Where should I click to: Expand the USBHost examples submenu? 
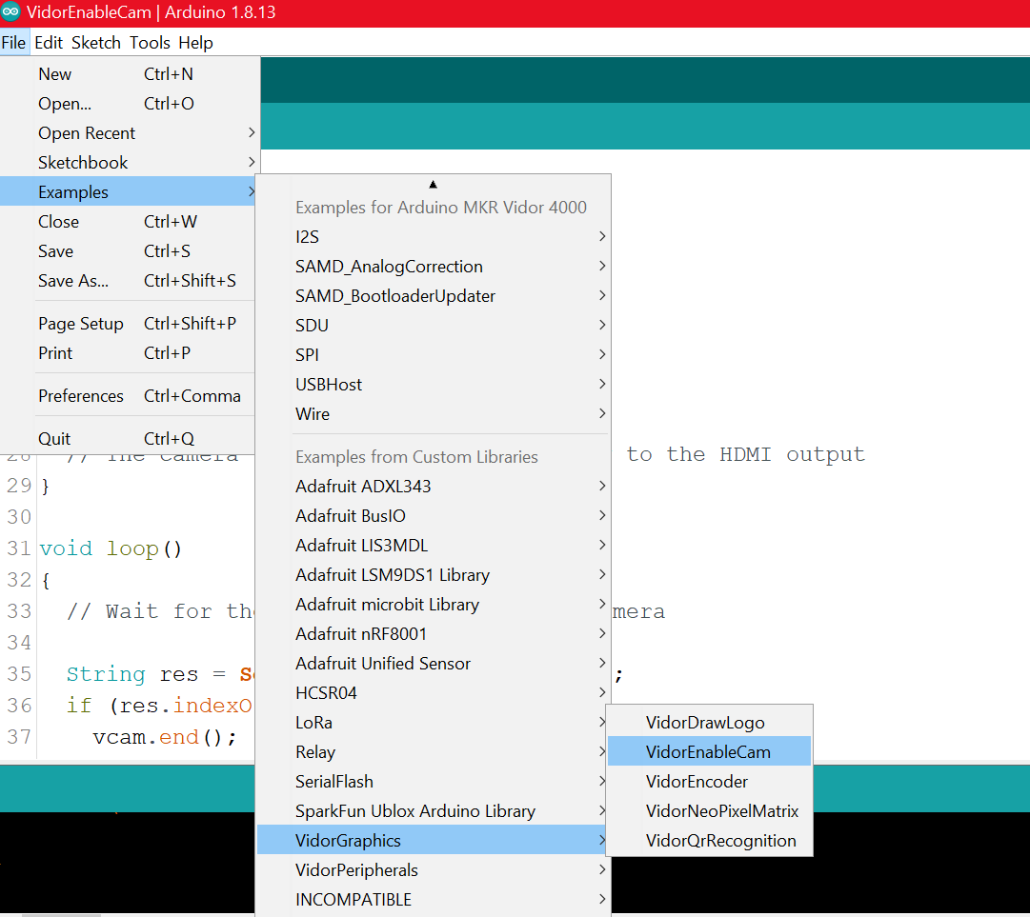coord(434,385)
